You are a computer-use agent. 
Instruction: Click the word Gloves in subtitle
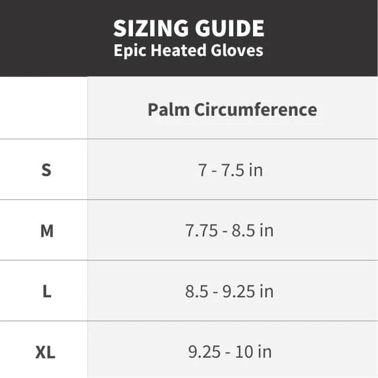coord(237,50)
